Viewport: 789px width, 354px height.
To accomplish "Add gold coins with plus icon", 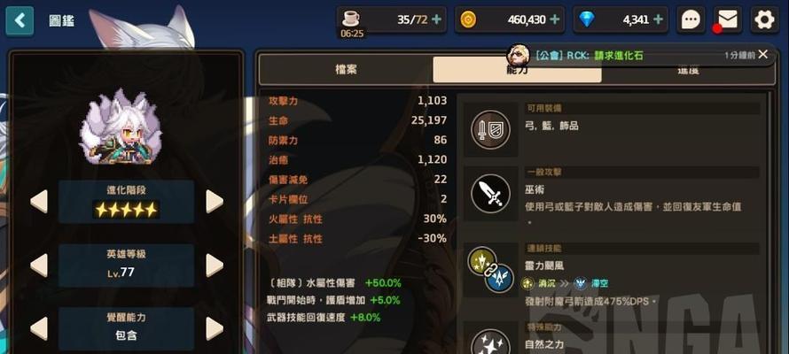I will coord(554,19).
